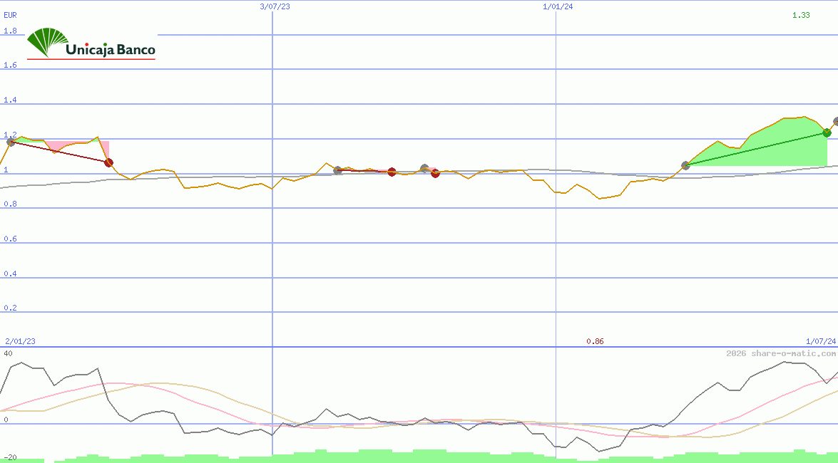Click the 1.33 latest price value
Screen dimensions: 838x463
[802, 14]
